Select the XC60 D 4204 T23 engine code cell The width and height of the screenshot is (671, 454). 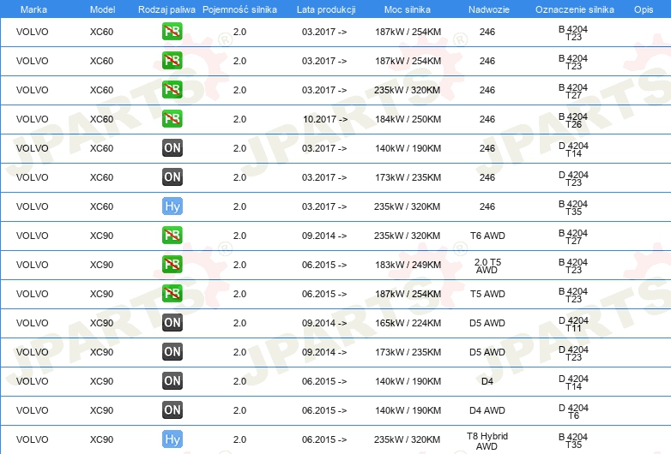pyautogui.click(x=573, y=178)
